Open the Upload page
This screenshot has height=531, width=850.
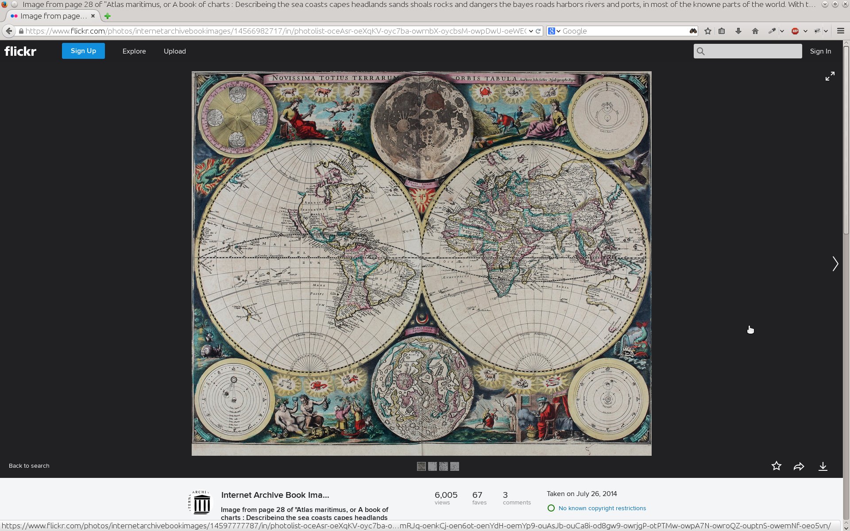[175, 51]
